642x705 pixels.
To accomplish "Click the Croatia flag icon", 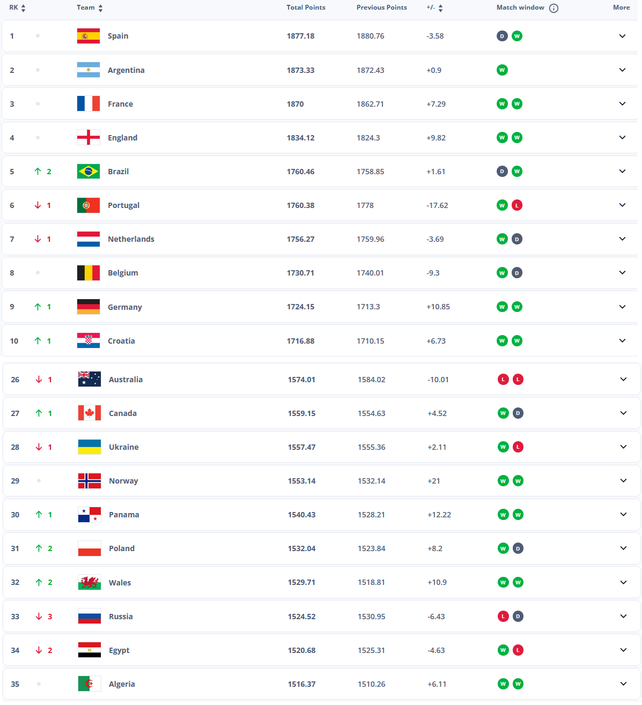I will coord(88,341).
